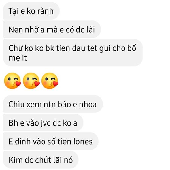
Task: Click the word 'Chìu' in the chat
Action: pos(16,104)
